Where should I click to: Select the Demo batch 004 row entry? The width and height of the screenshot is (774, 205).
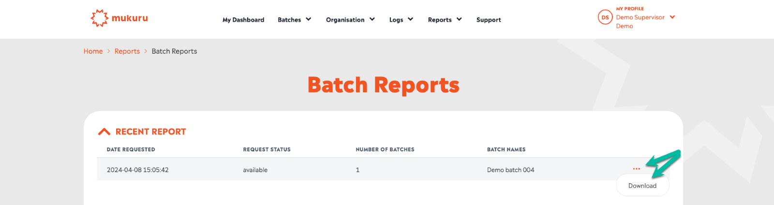(510, 170)
